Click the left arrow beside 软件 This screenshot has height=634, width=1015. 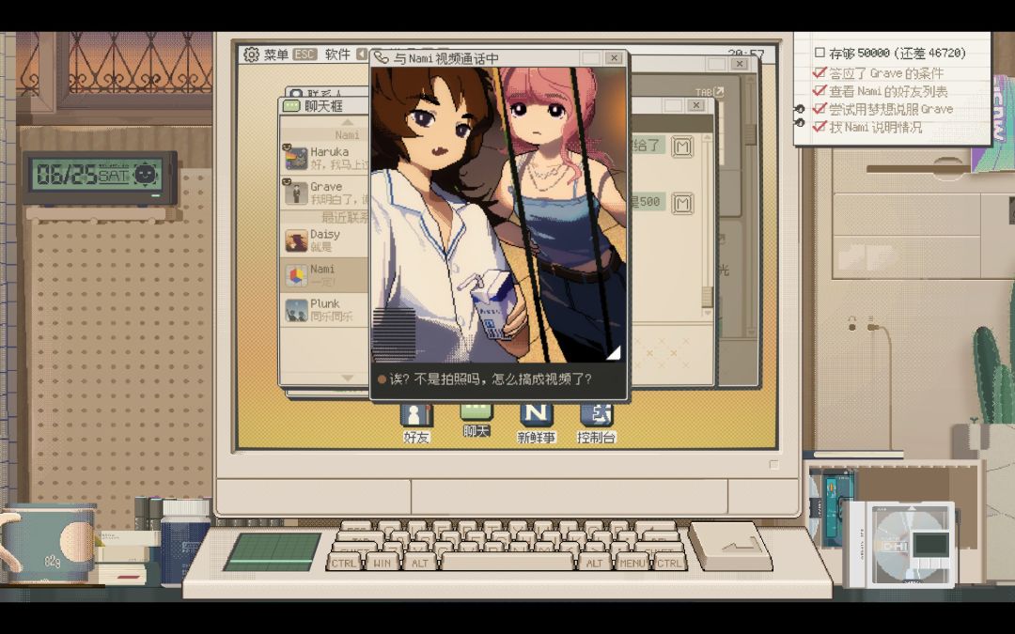pos(362,54)
